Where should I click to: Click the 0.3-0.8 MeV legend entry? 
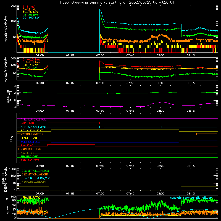pyautogui.click(x=31, y=62)
